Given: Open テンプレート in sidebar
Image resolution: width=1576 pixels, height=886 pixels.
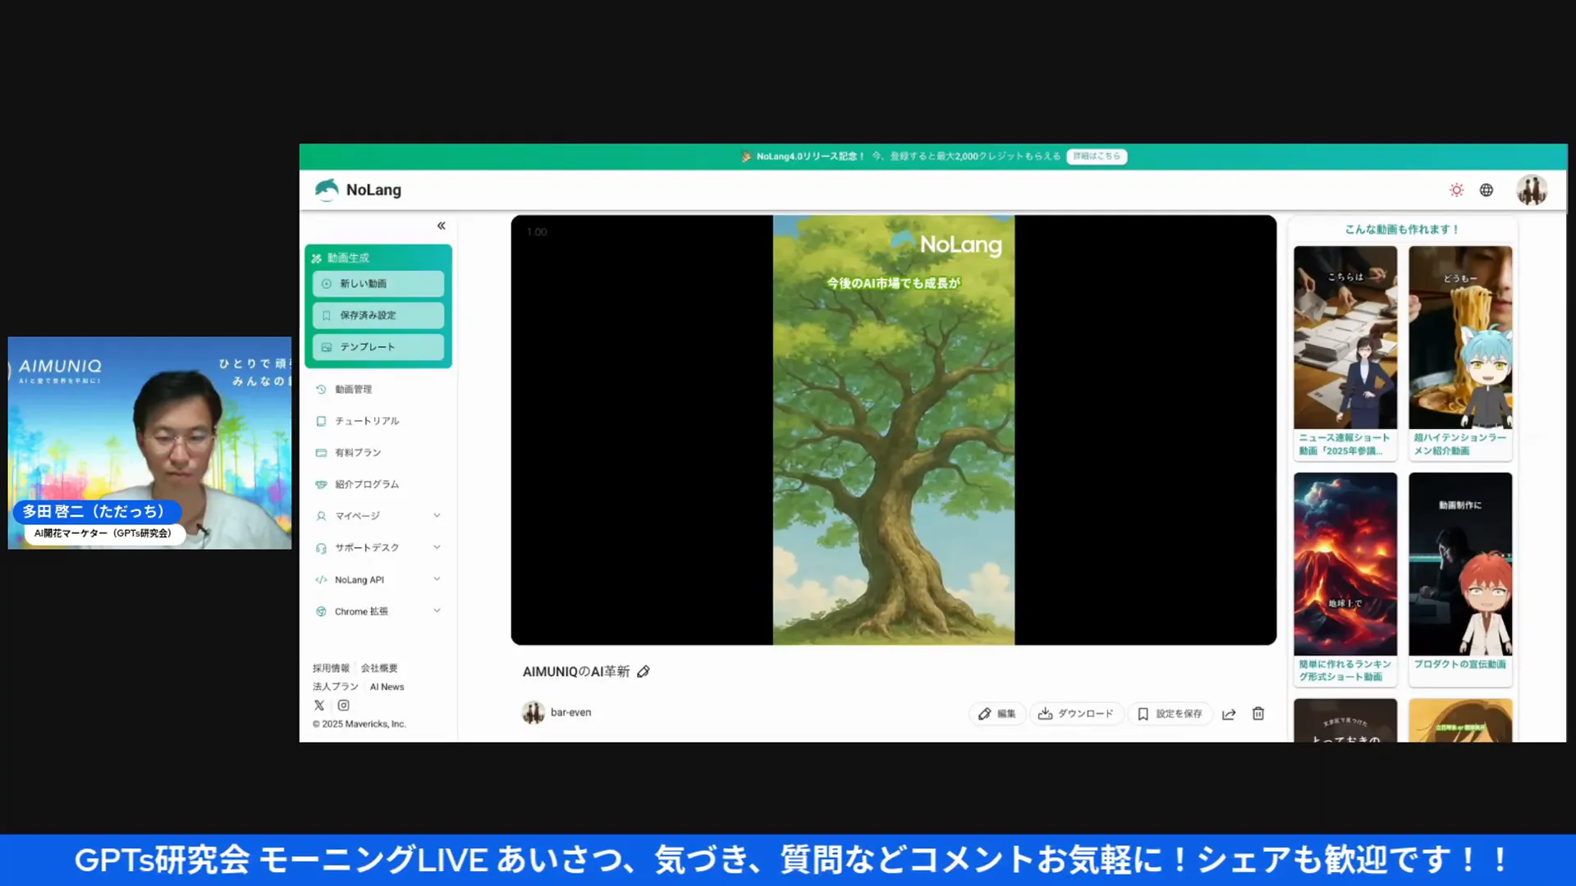Looking at the screenshot, I should point(378,347).
